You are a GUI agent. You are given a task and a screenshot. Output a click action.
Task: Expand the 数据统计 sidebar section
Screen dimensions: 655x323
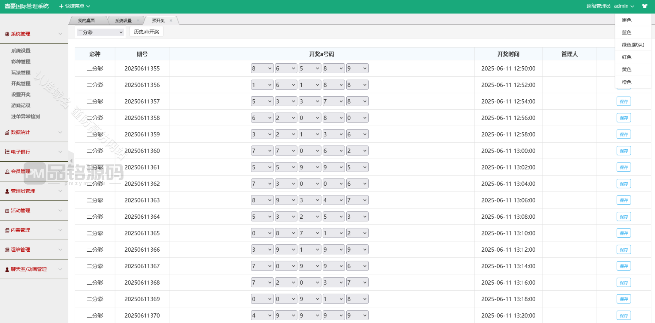coord(34,132)
